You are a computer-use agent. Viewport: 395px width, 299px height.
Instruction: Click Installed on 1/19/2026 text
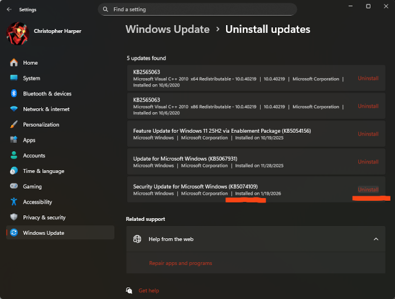click(x=258, y=194)
